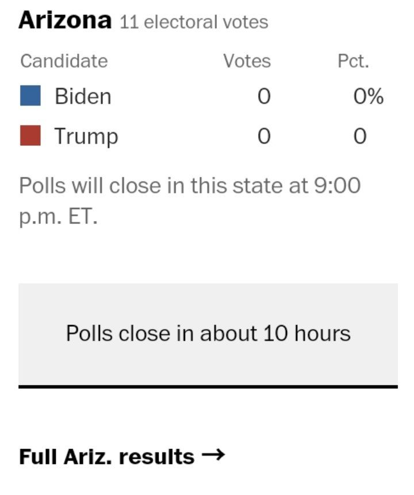Click the Votes column header
The width and height of the screenshot is (414, 495).
coord(247,61)
